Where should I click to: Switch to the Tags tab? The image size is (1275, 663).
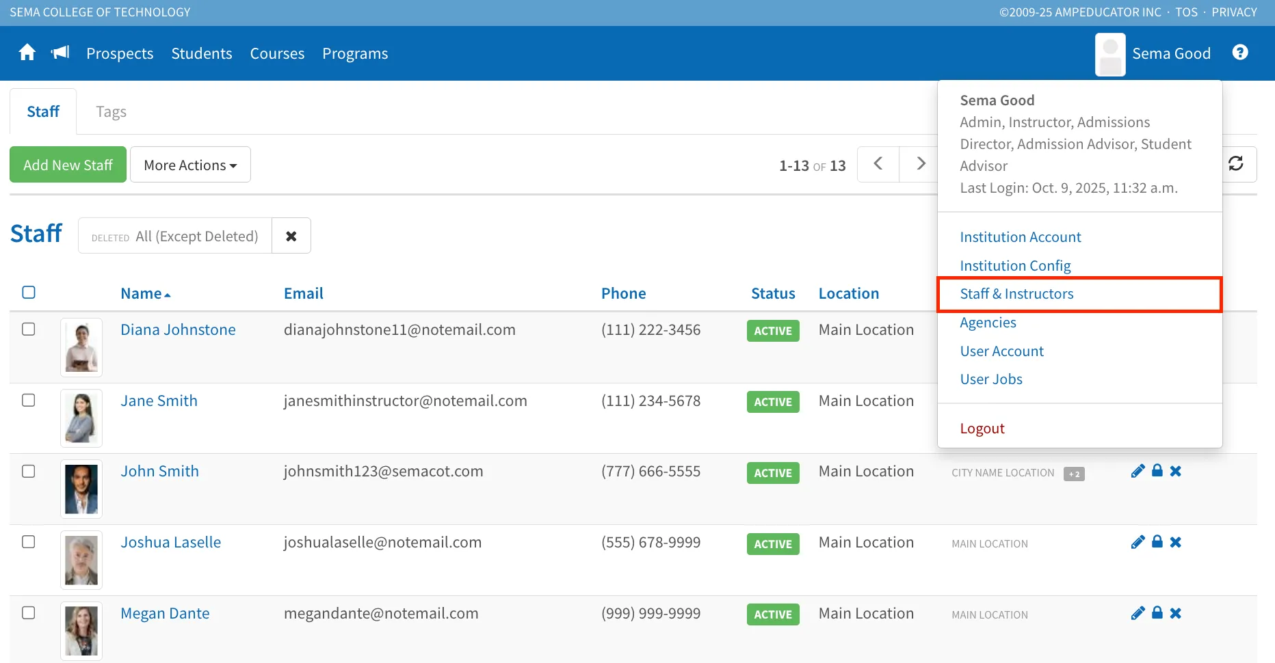111,111
